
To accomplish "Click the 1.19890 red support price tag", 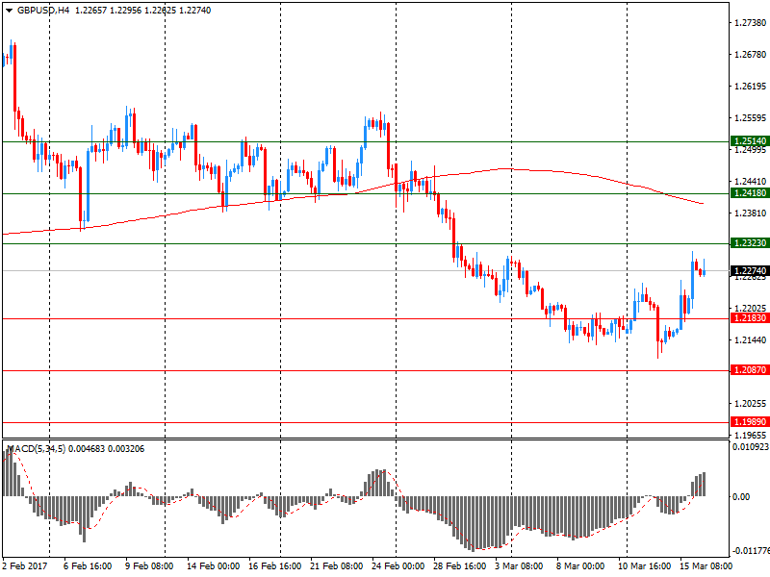I will coord(748,422).
